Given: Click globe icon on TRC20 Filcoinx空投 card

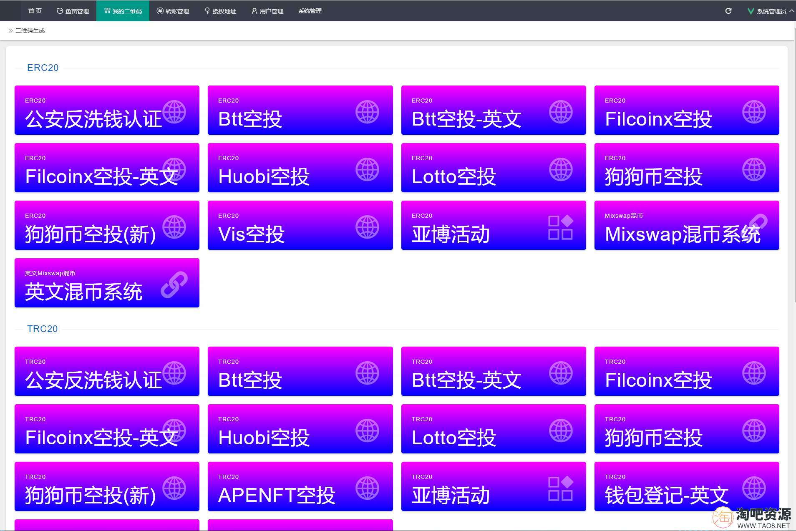Looking at the screenshot, I should point(754,373).
